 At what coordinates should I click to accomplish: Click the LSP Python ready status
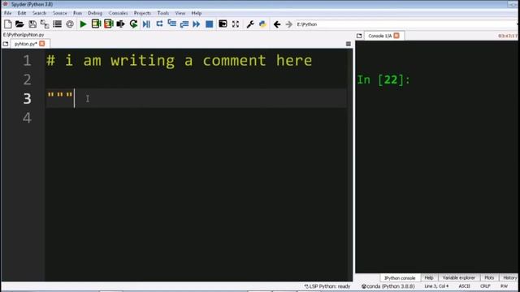327,286
